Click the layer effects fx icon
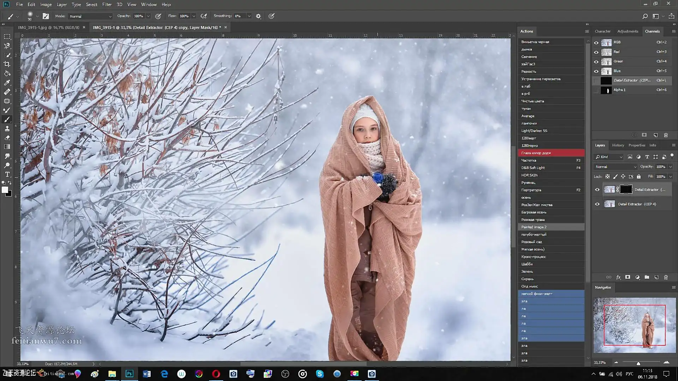Image resolution: width=678 pixels, height=381 pixels. point(618,277)
